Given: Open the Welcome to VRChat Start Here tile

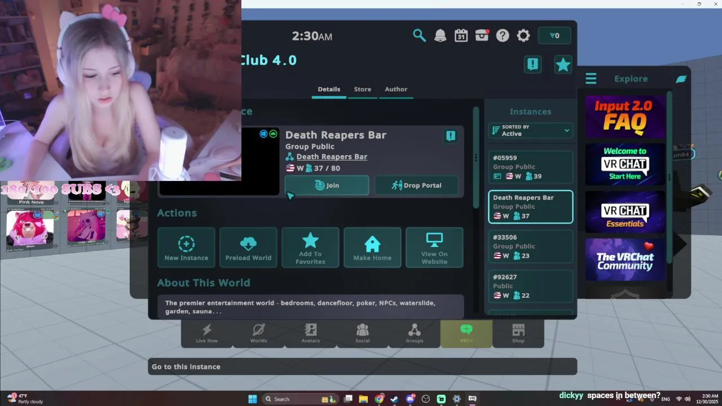Looking at the screenshot, I should tap(625, 164).
